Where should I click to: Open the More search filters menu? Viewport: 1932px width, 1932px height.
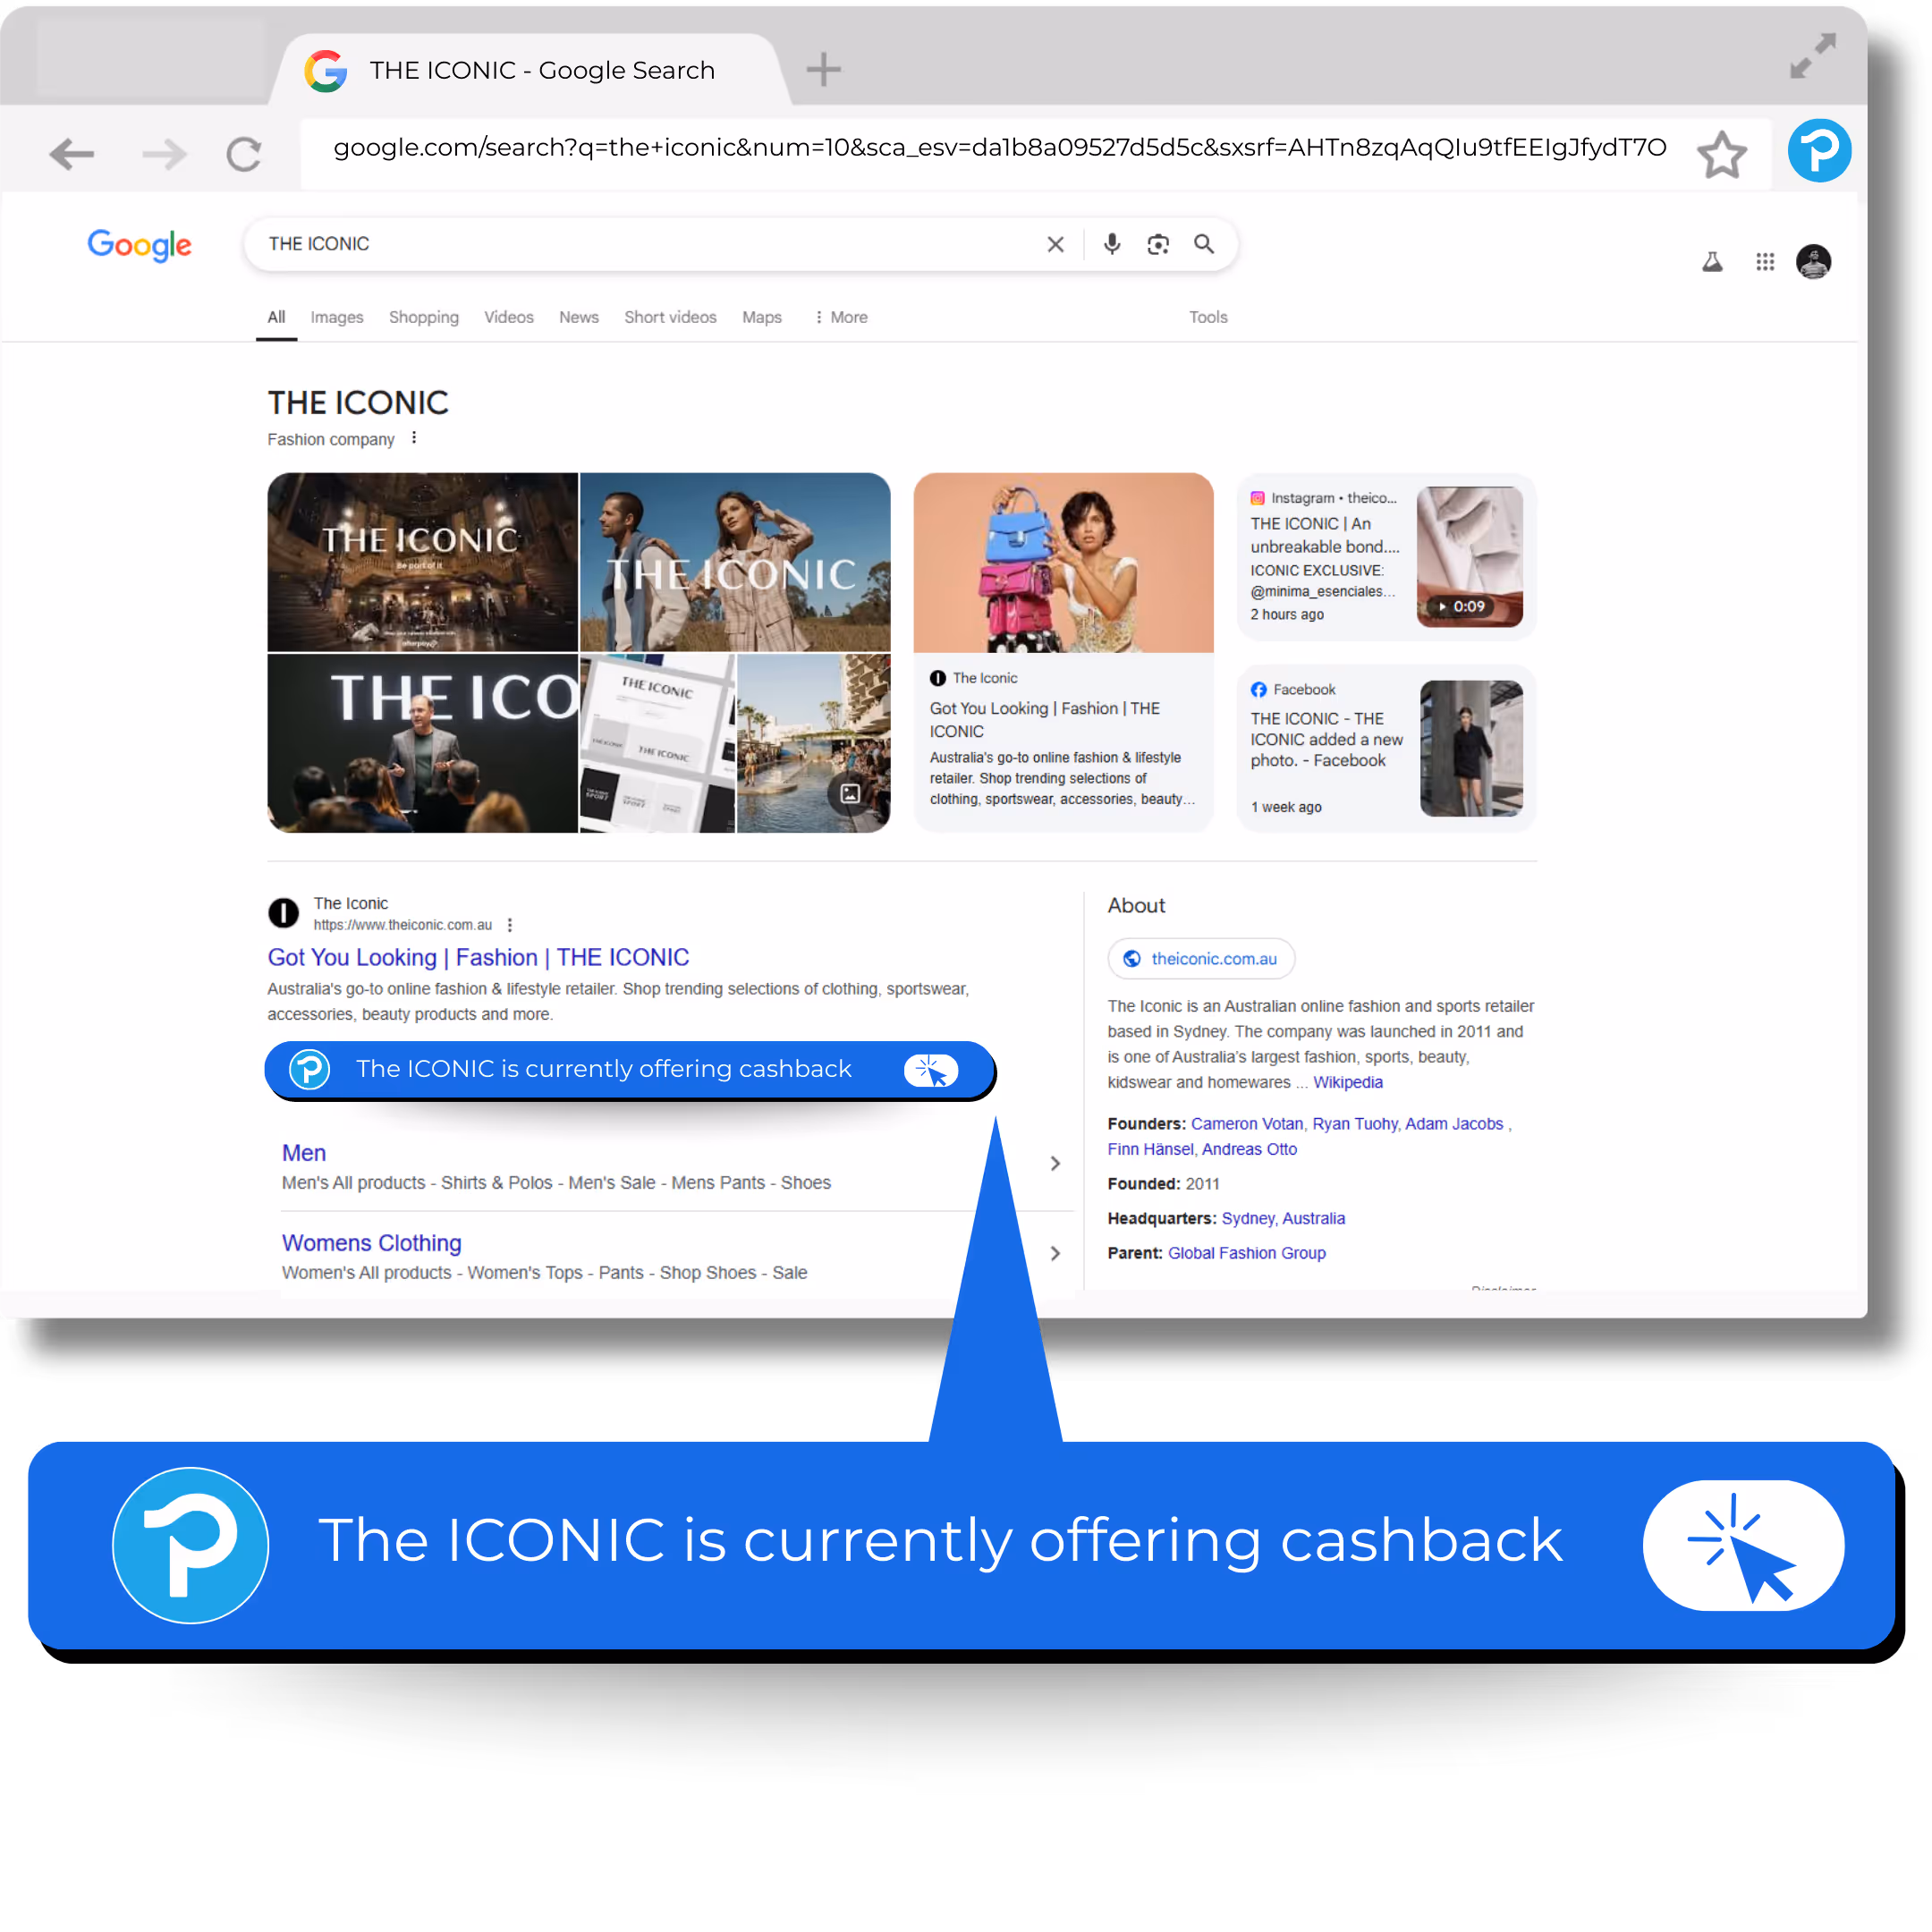841,317
